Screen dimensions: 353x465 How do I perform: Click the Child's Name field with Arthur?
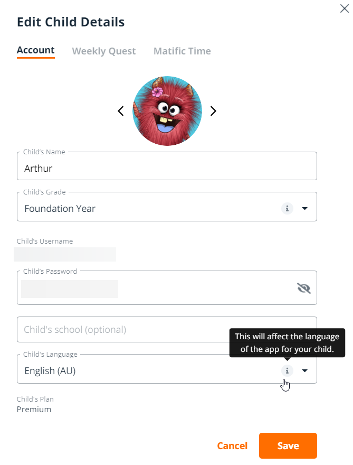[167, 166]
